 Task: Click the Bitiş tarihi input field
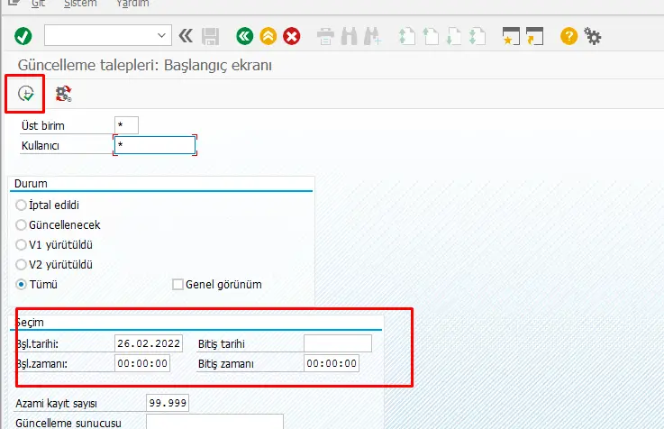(x=337, y=343)
